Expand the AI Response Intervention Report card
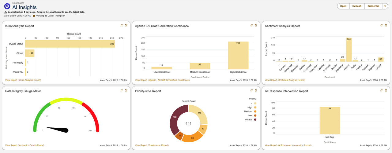The height and width of the screenshot is (153, 392). tap(386, 90)
